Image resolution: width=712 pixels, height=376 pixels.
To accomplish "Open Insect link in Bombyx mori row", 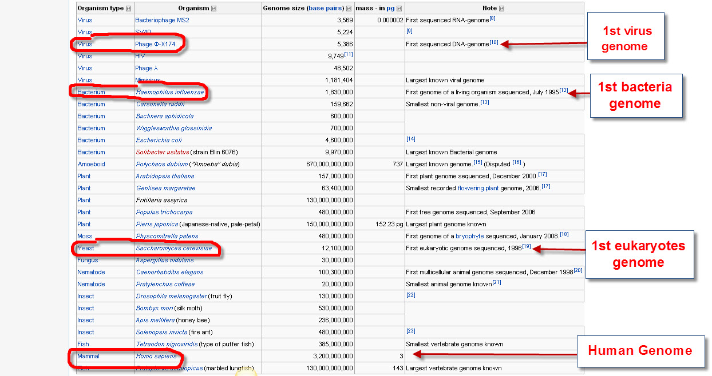I will [x=85, y=308].
